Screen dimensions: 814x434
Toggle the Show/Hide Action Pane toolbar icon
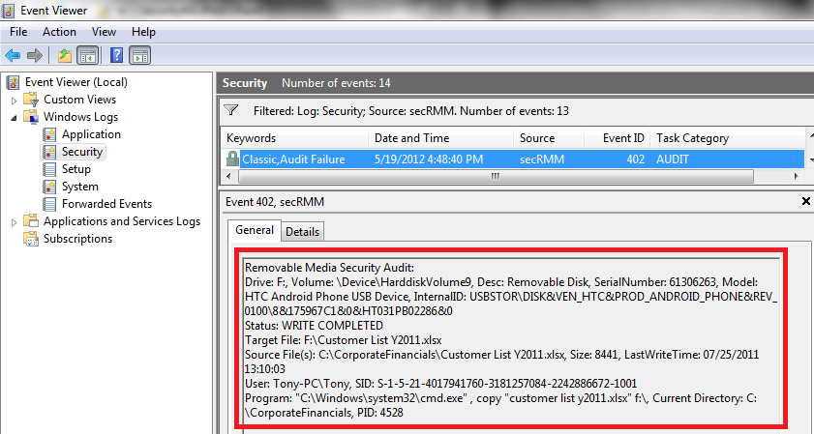pyautogui.click(x=140, y=55)
